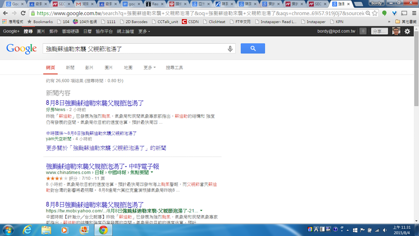
Task: Open 日曆 in the black bar
Action: click(x=87, y=31)
